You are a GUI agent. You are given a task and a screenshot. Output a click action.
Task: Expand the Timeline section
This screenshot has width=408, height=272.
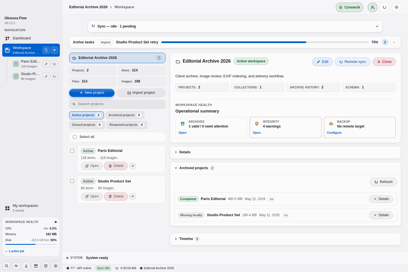click(x=286, y=239)
